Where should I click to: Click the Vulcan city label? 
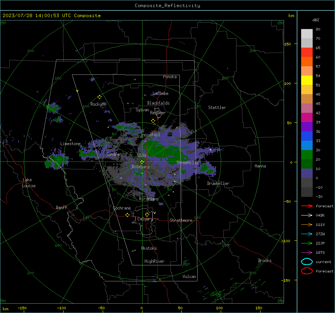189,277
